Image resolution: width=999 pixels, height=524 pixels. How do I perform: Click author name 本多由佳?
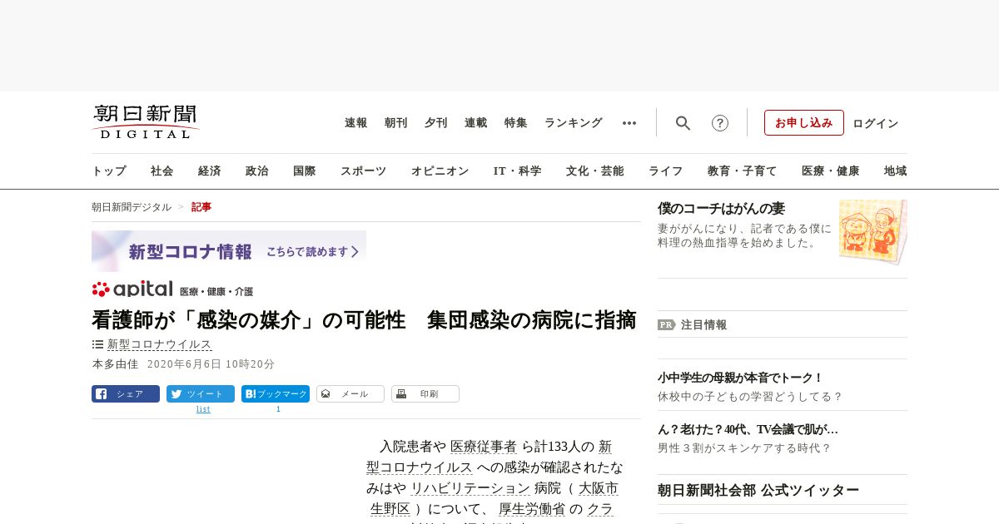pos(116,364)
